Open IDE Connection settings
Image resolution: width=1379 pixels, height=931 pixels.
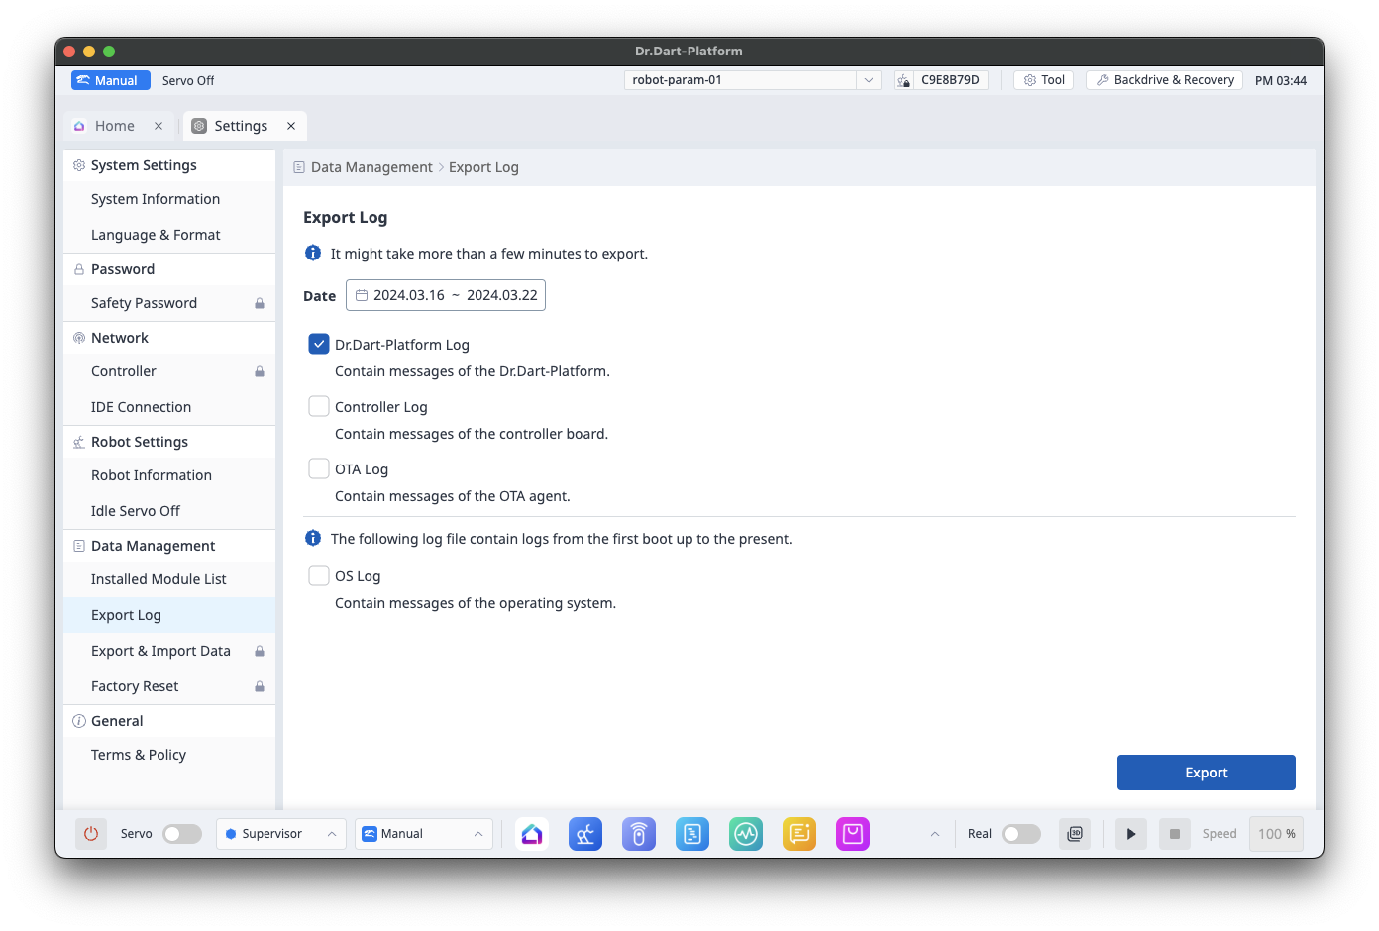coord(169,407)
